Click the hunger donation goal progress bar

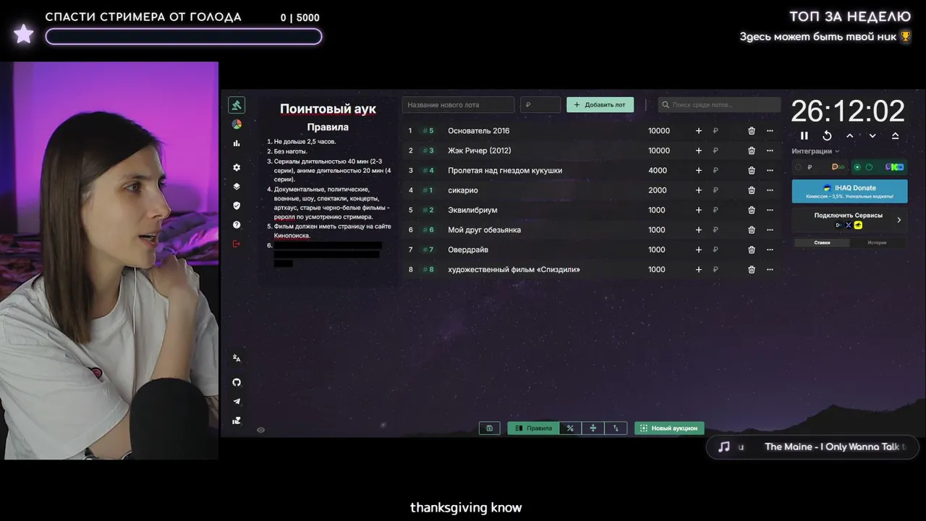[x=184, y=36]
